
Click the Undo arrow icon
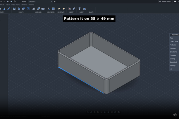pyautogui.click(x=1, y=1)
